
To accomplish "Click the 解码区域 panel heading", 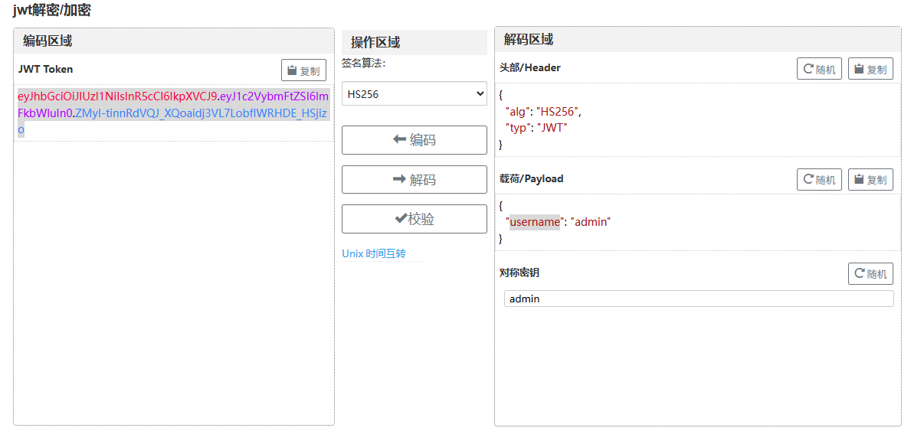I will coord(529,40).
